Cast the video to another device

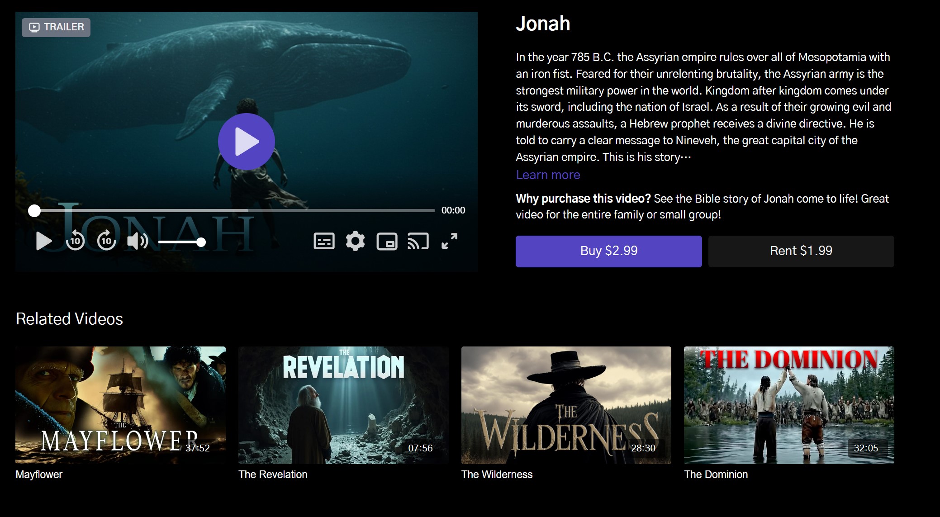pyautogui.click(x=418, y=241)
